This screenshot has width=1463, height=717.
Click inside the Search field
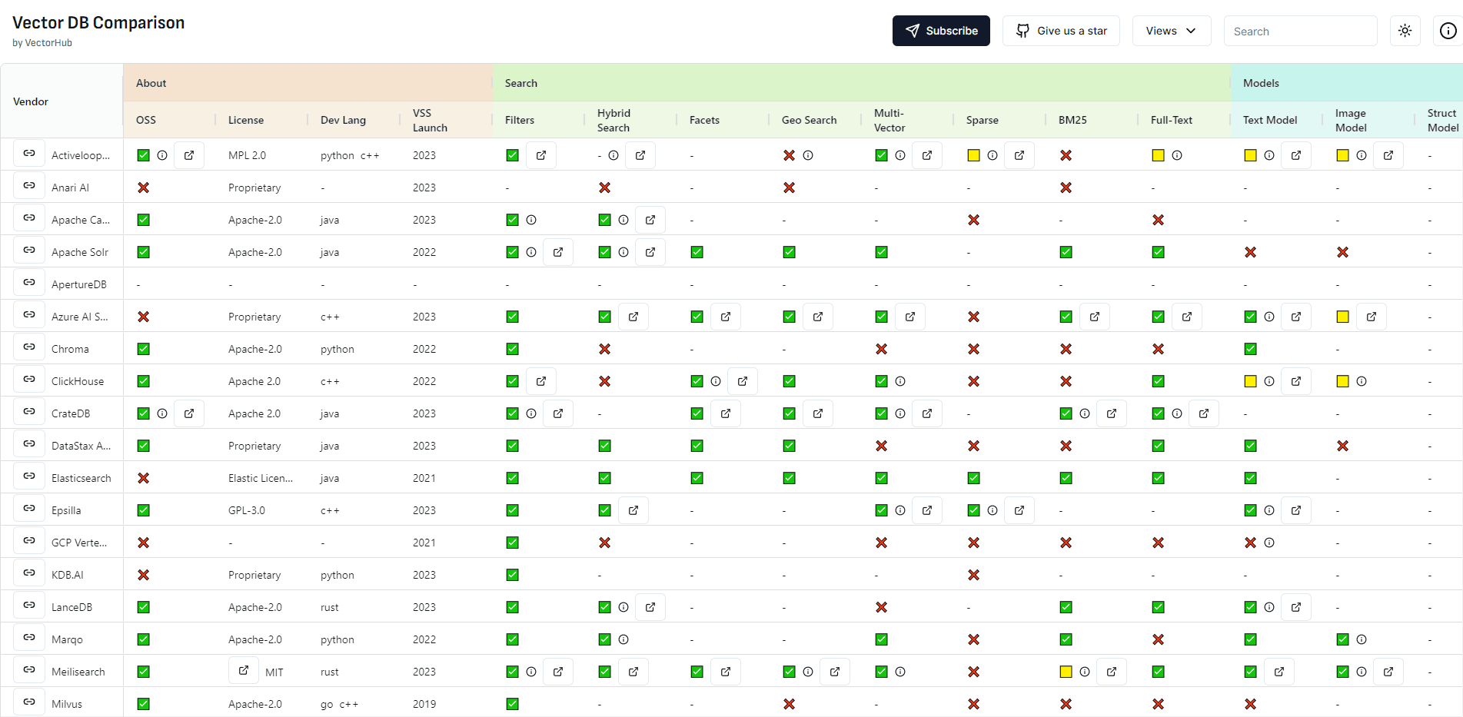pos(1300,31)
